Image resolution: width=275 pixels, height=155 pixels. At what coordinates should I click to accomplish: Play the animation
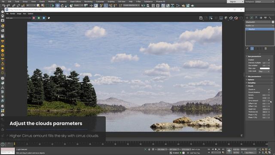(x=216, y=149)
